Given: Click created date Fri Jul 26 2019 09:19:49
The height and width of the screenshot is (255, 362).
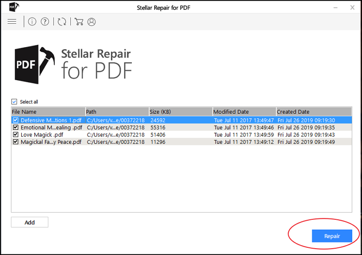Looking at the screenshot, I should (x=306, y=142).
